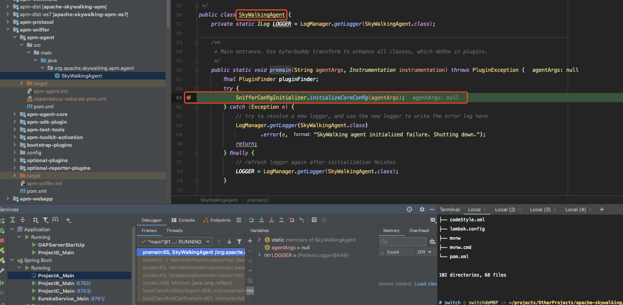The image size is (623, 305).
Task: Select the next frame down arrow
Action: point(229,242)
